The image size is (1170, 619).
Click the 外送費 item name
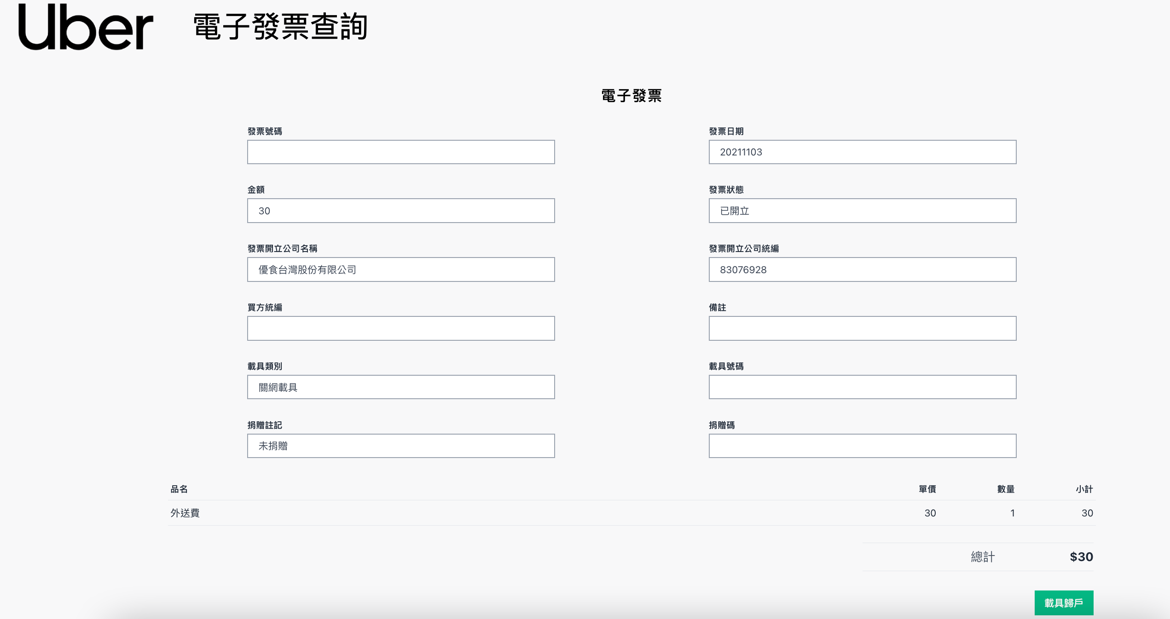[185, 513]
